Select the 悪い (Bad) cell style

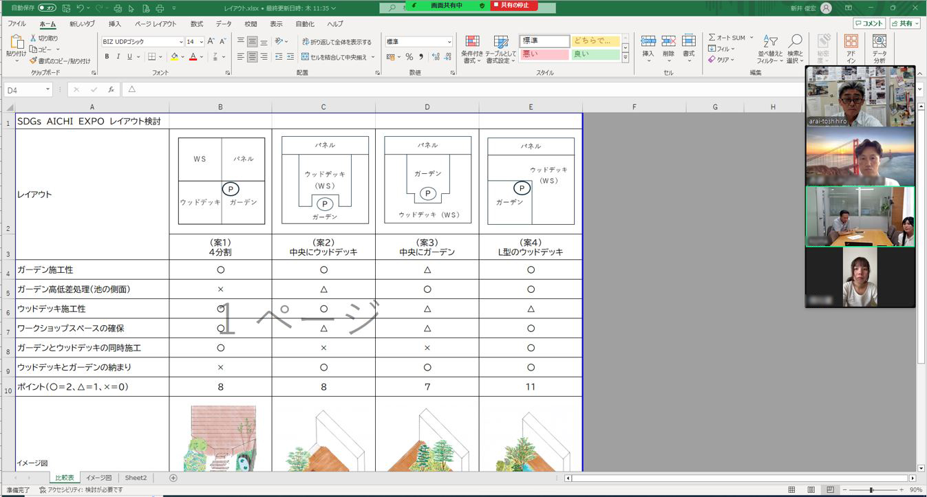544,54
